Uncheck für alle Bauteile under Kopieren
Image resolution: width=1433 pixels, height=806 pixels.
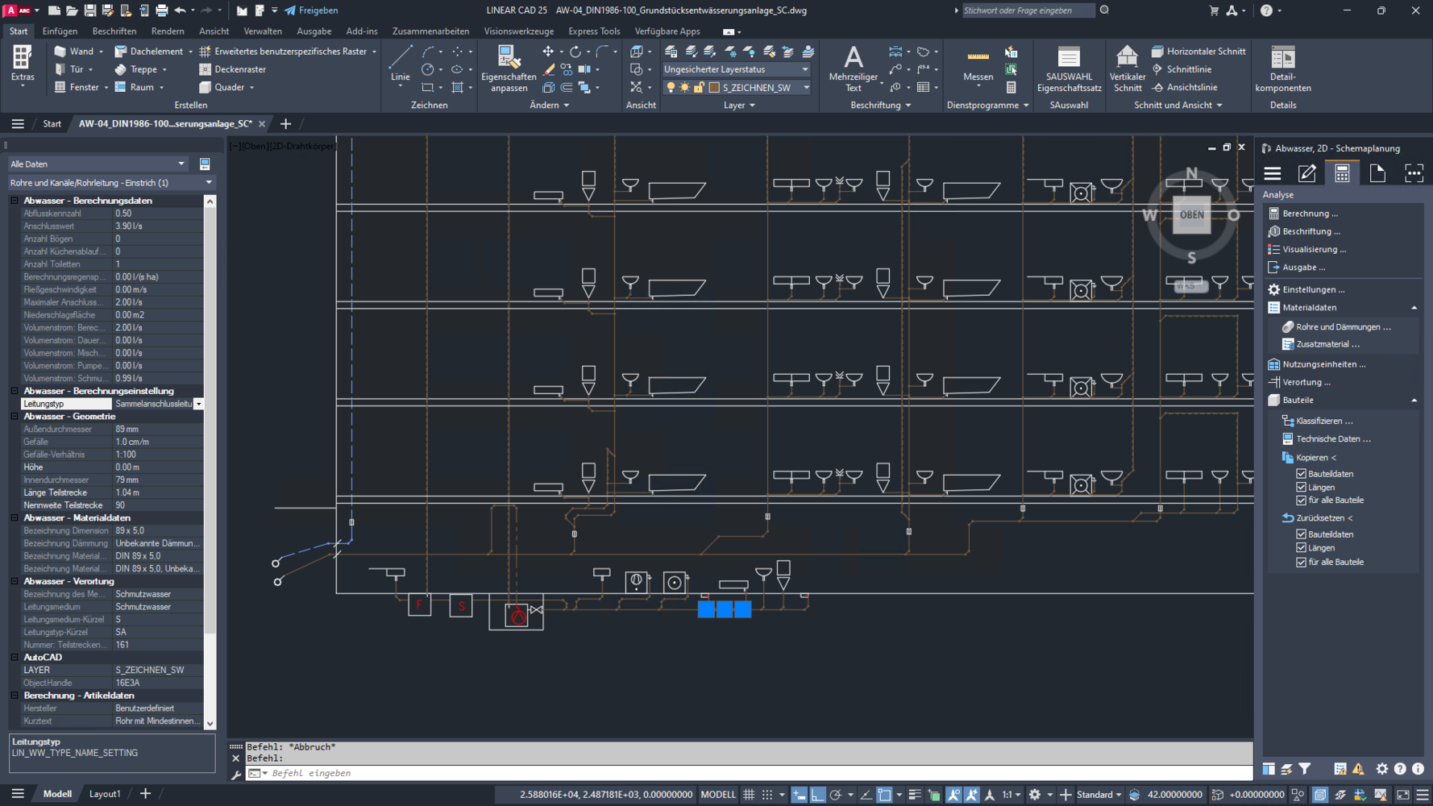coord(1301,500)
